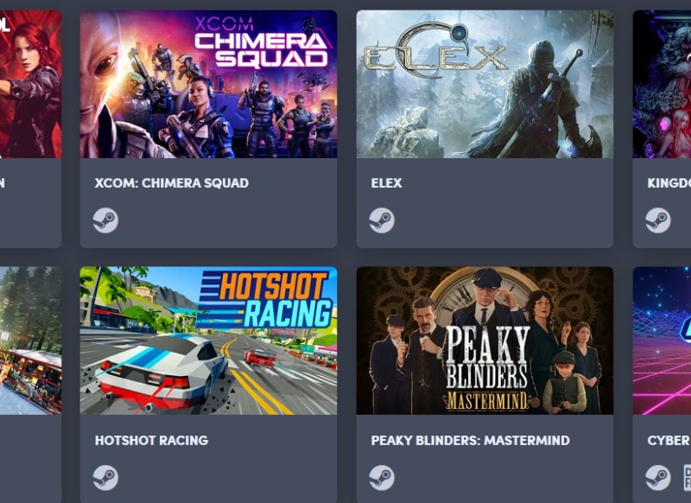Open the Hotshot Racing cover image
Viewport: 691px width, 503px height.
tap(208, 341)
